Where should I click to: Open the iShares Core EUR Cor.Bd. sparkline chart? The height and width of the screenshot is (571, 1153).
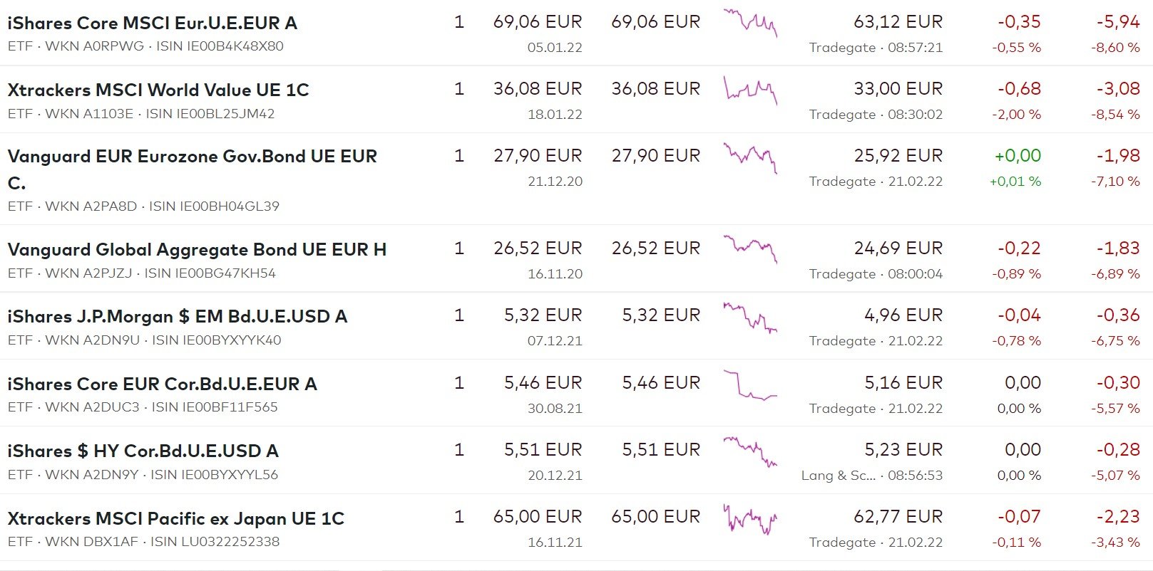[x=750, y=386]
